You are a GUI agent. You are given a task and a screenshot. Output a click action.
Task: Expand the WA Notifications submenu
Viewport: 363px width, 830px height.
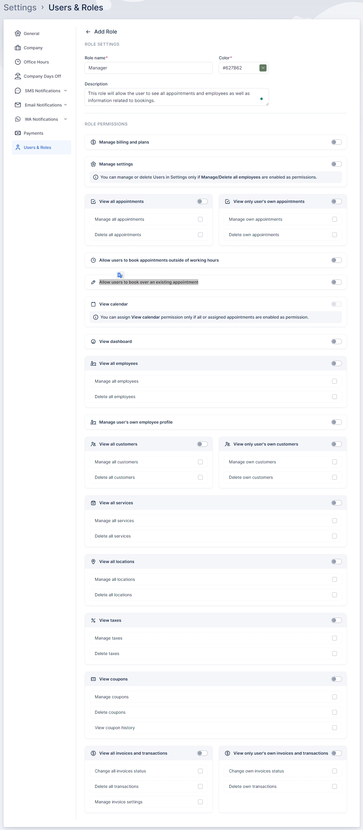click(x=65, y=119)
